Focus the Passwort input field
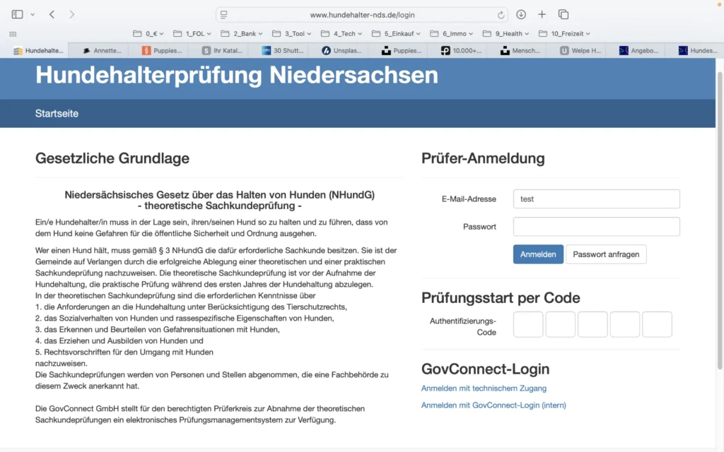724x452 pixels. click(x=596, y=227)
